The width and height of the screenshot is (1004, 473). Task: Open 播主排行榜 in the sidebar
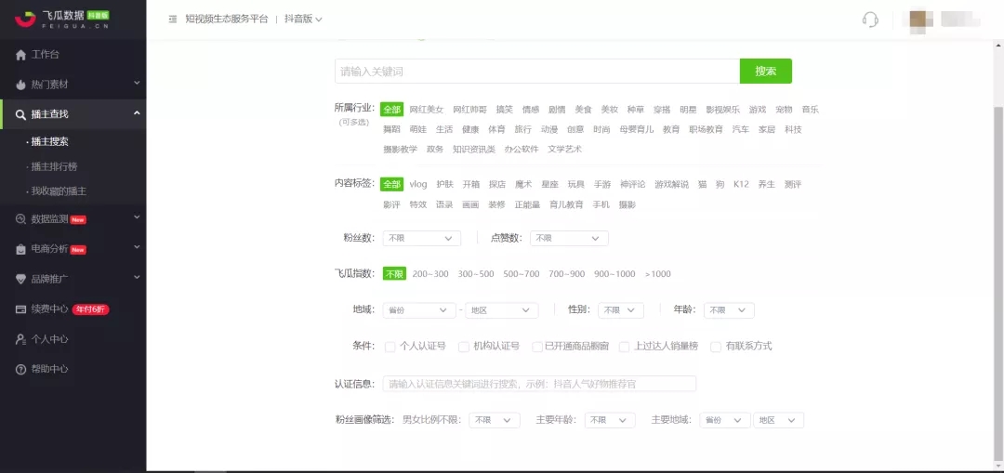point(54,166)
